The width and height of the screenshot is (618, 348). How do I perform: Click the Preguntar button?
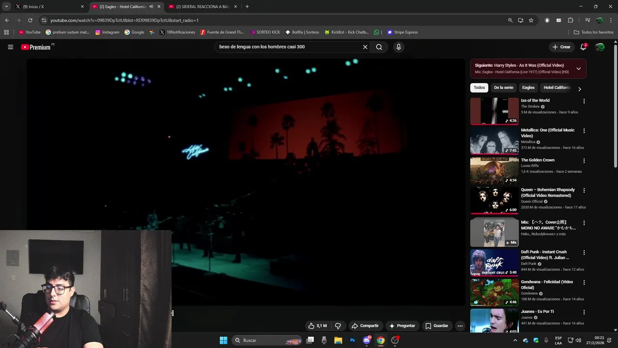[402, 326]
